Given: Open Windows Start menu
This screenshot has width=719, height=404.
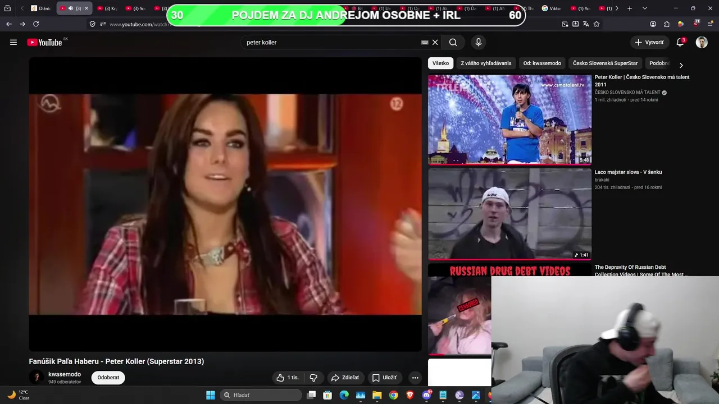Looking at the screenshot, I should pos(211,395).
